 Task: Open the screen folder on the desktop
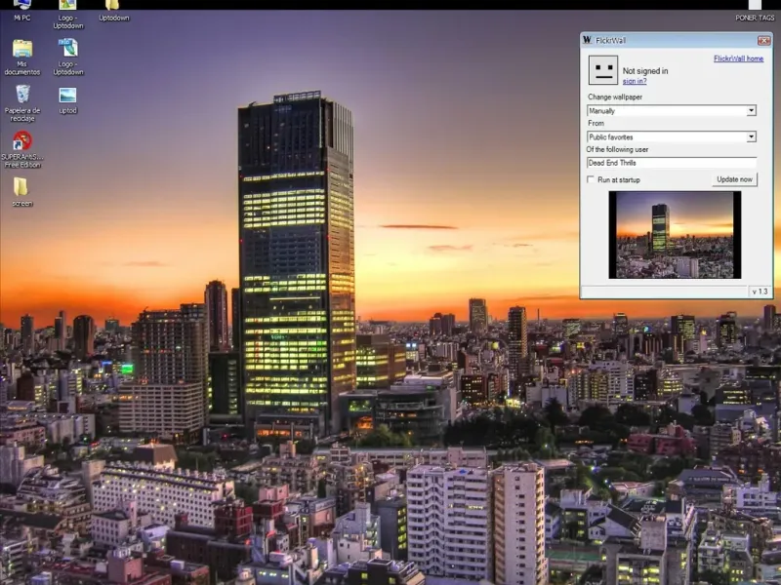pyautogui.click(x=21, y=186)
